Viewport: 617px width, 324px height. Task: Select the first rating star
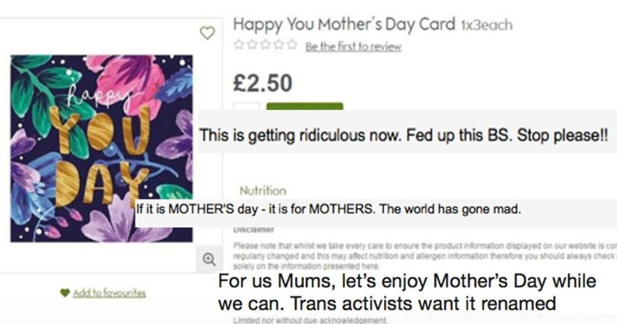[x=239, y=46]
